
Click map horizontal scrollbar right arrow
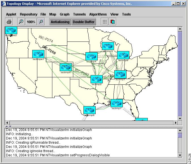175,123
